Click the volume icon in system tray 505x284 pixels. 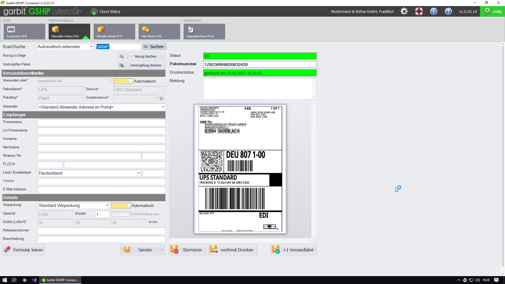click(x=478, y=280)
